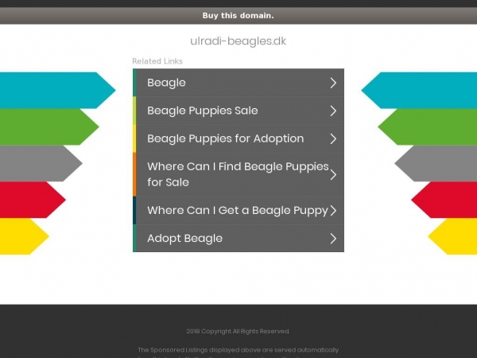Click the arrow next to Adopt Beagle
477x358 pixels.
333,239
